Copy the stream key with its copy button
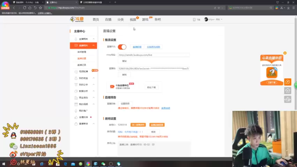The image size is (297, 167). pos(124,75)
